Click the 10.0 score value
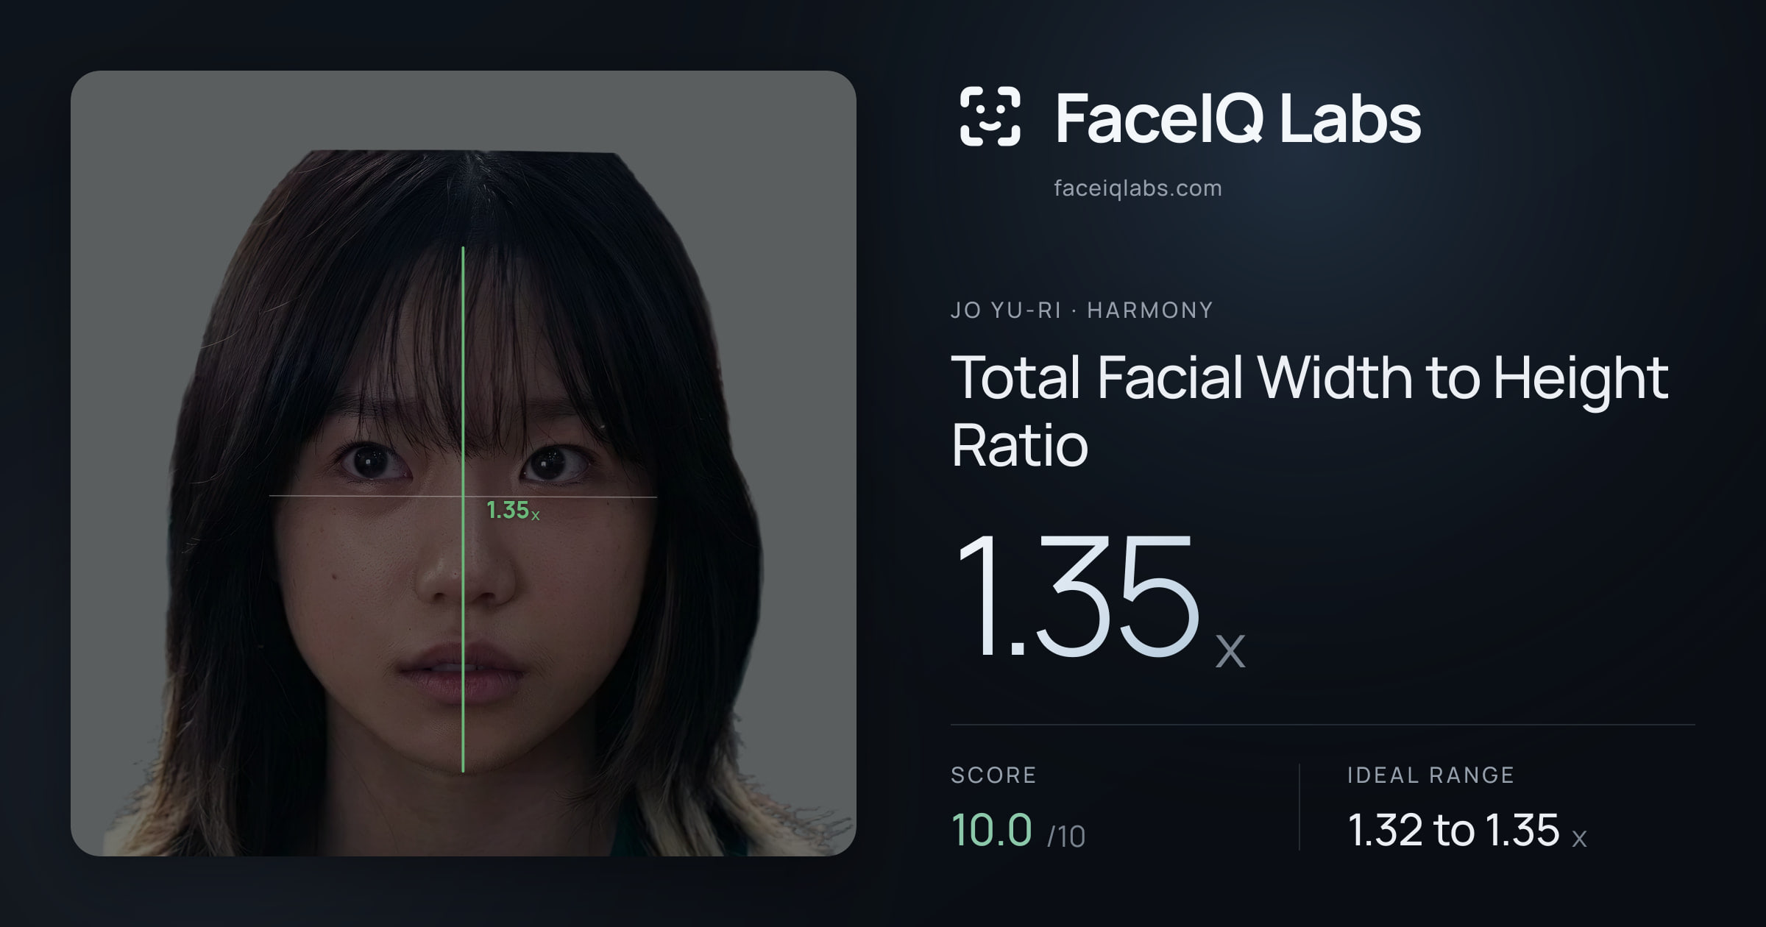Screen dimensions: 1766x927 (991, 830)
